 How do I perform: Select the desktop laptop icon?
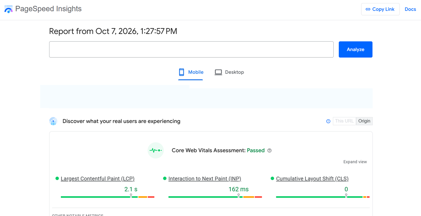(218, 72)
